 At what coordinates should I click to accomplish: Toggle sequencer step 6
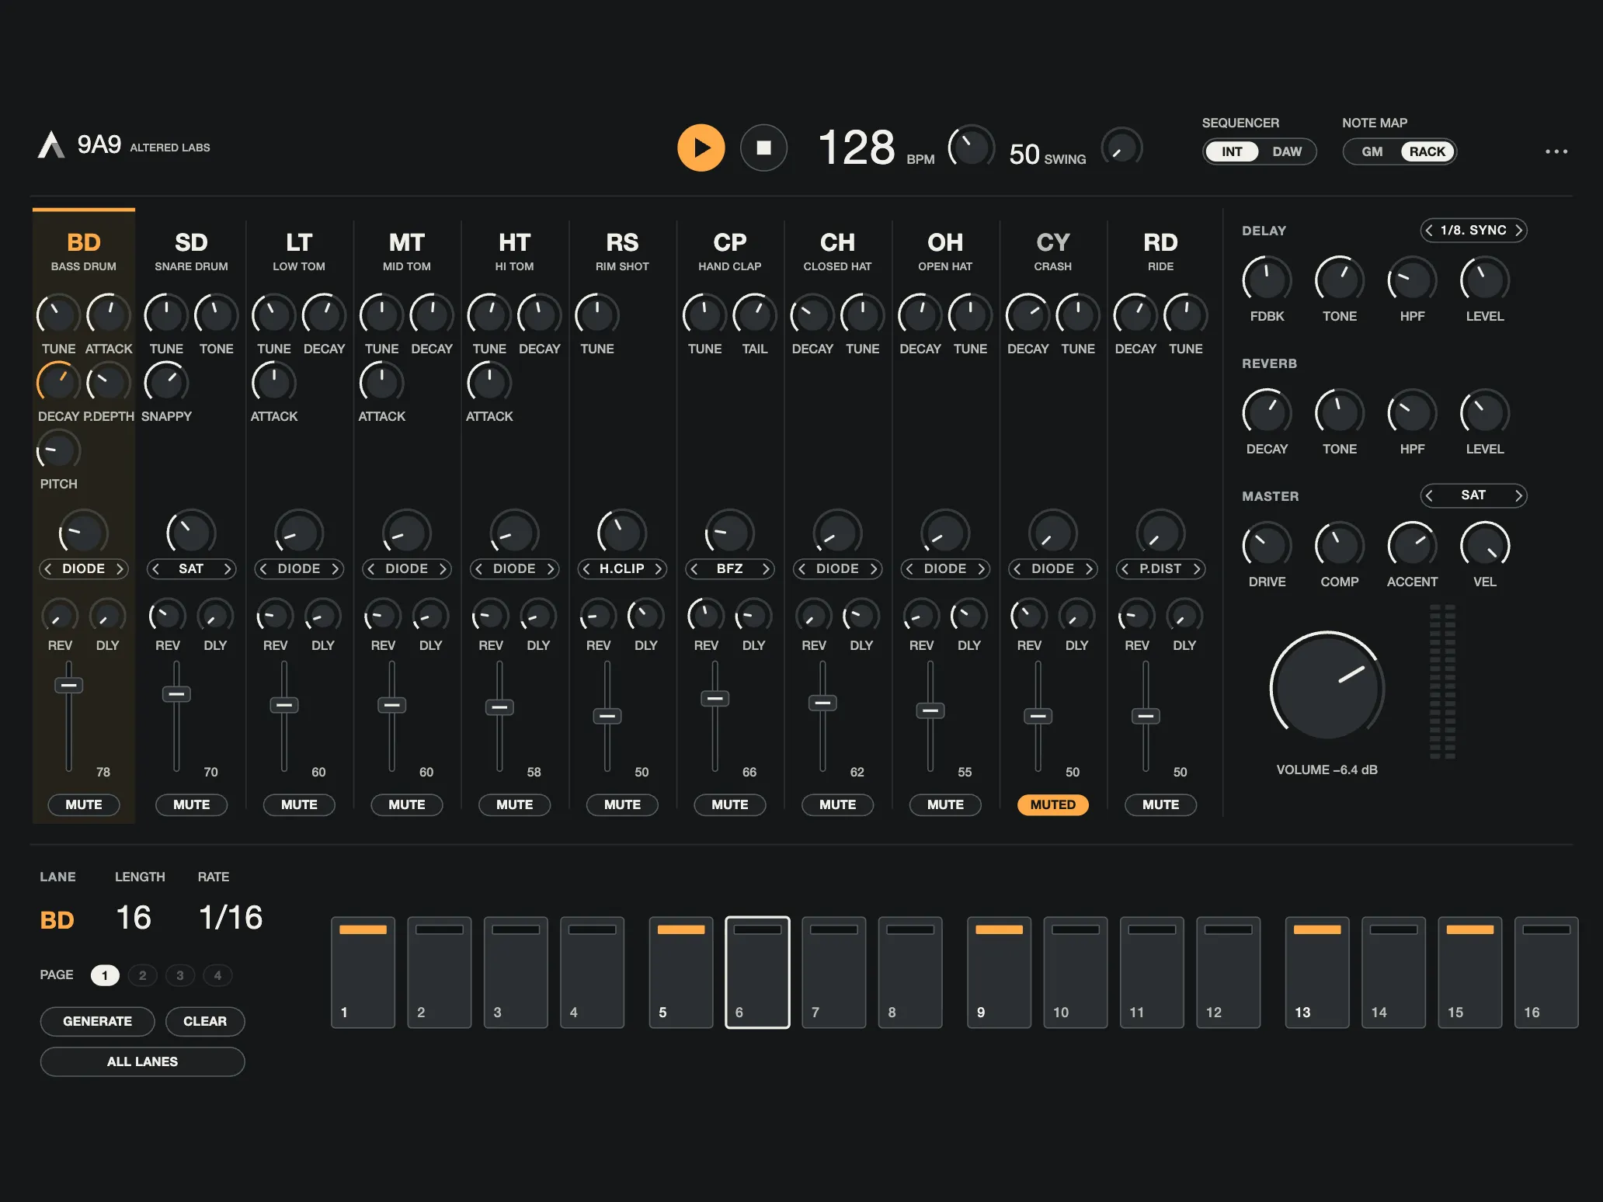[x=757, y=972]
